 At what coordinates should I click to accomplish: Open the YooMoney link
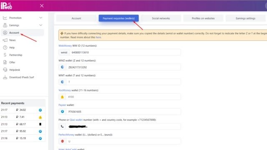(65, 90)
